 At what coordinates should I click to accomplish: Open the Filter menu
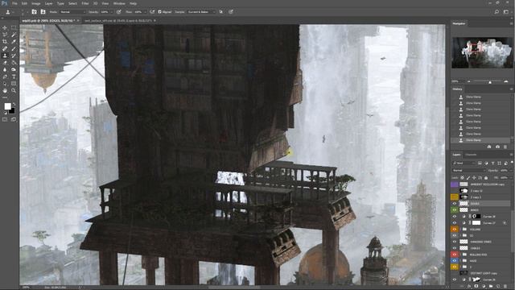pyautogui.click(x=85, y=3)
